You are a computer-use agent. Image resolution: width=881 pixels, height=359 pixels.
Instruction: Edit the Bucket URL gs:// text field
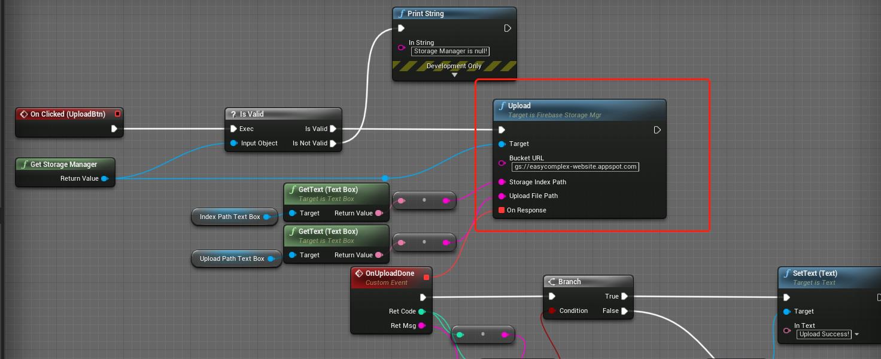point(575,167)
